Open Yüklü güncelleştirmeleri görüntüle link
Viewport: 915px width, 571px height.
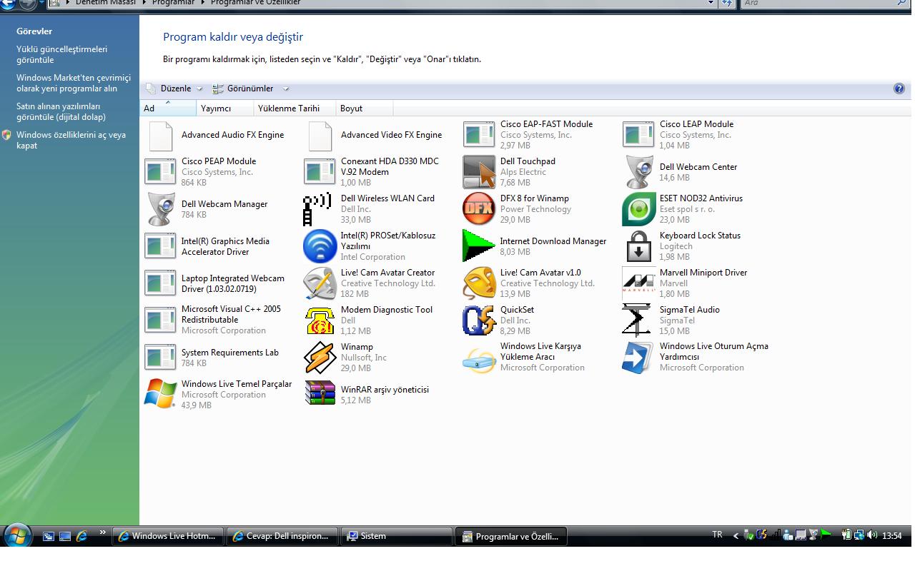[x=61, y=55]
